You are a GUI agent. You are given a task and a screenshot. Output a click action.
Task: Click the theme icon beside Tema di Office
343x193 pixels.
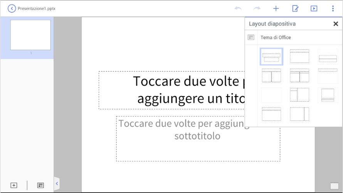251,37
